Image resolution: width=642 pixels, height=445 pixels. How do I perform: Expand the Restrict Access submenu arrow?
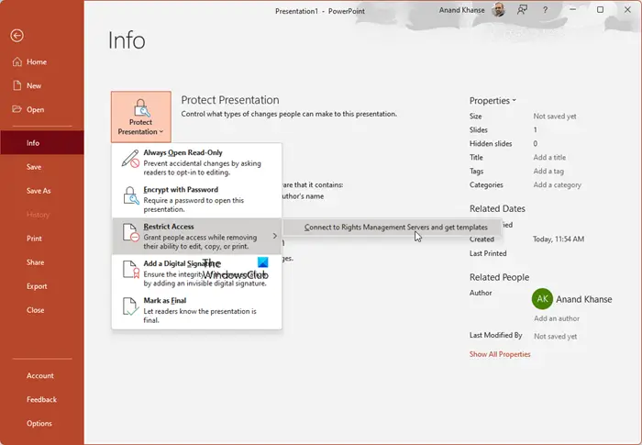[275, 236]
